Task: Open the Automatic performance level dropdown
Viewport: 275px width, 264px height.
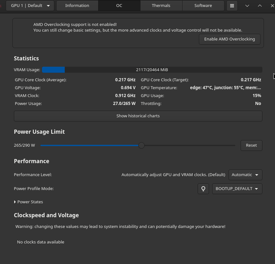Action: [245, 175]
